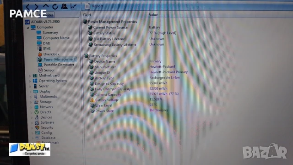Click the Database tree icon
Image resolution: width=293 pixels, height=165 pixels.
coord(38,138)
